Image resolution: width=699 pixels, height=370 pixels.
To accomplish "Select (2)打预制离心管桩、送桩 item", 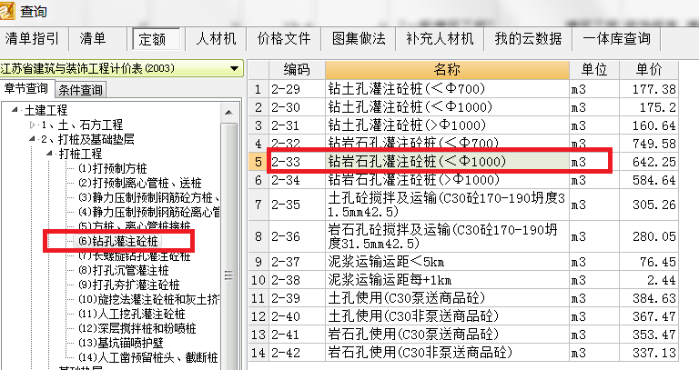I will click(140, 183).
